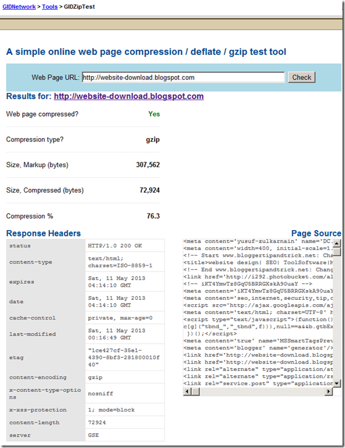Image resolution: width=345 pixels, height=448 pixels.
Task: Click the markup size value 307,562
Action: (148, 165)
